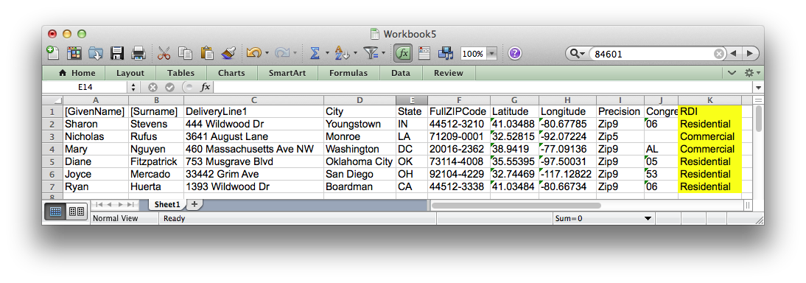Go to previous search result arrow
Viewport: 806px width, 283px height.
[x=734, y=54]
